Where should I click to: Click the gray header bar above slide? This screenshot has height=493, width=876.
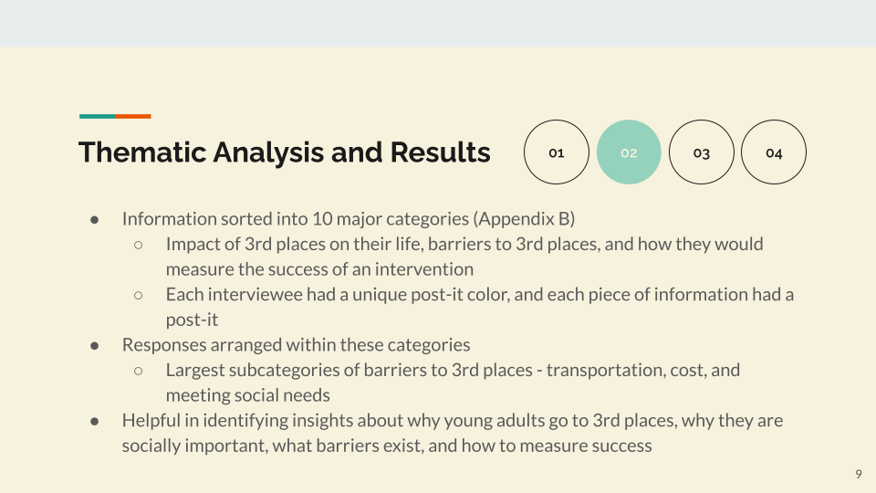click(438, 24)
